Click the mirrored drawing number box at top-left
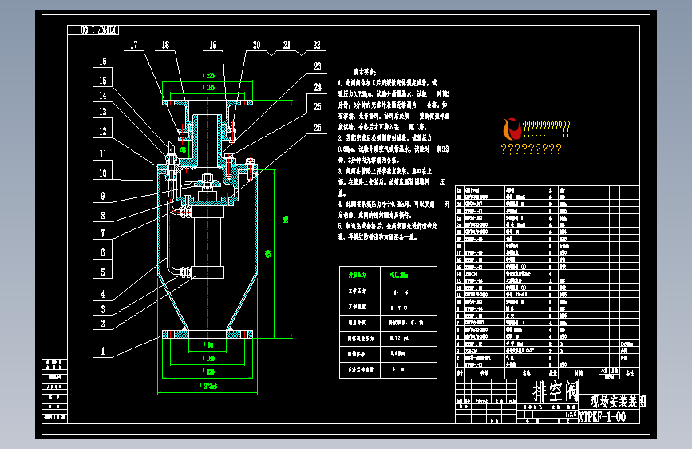The height and width of the screenshot is (449, 692). pos(93,30)
